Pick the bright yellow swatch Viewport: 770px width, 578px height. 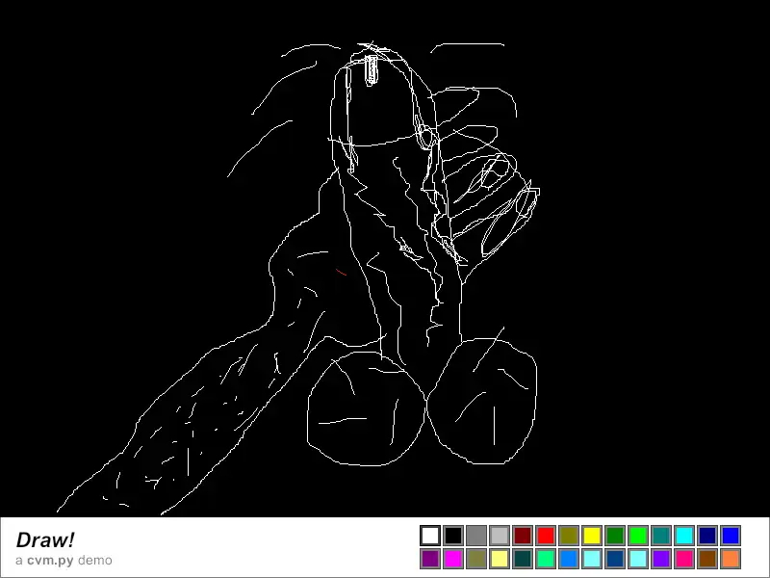(592, 536)
